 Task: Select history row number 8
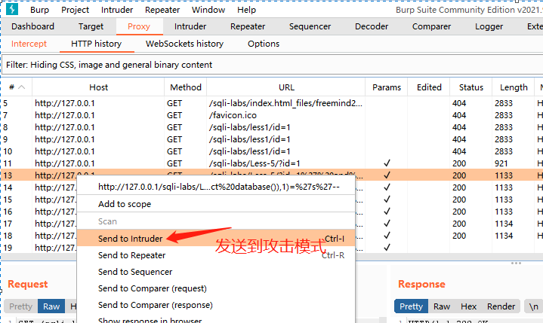(272, 127)
